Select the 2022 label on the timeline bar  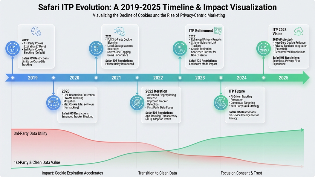point(158,77)
